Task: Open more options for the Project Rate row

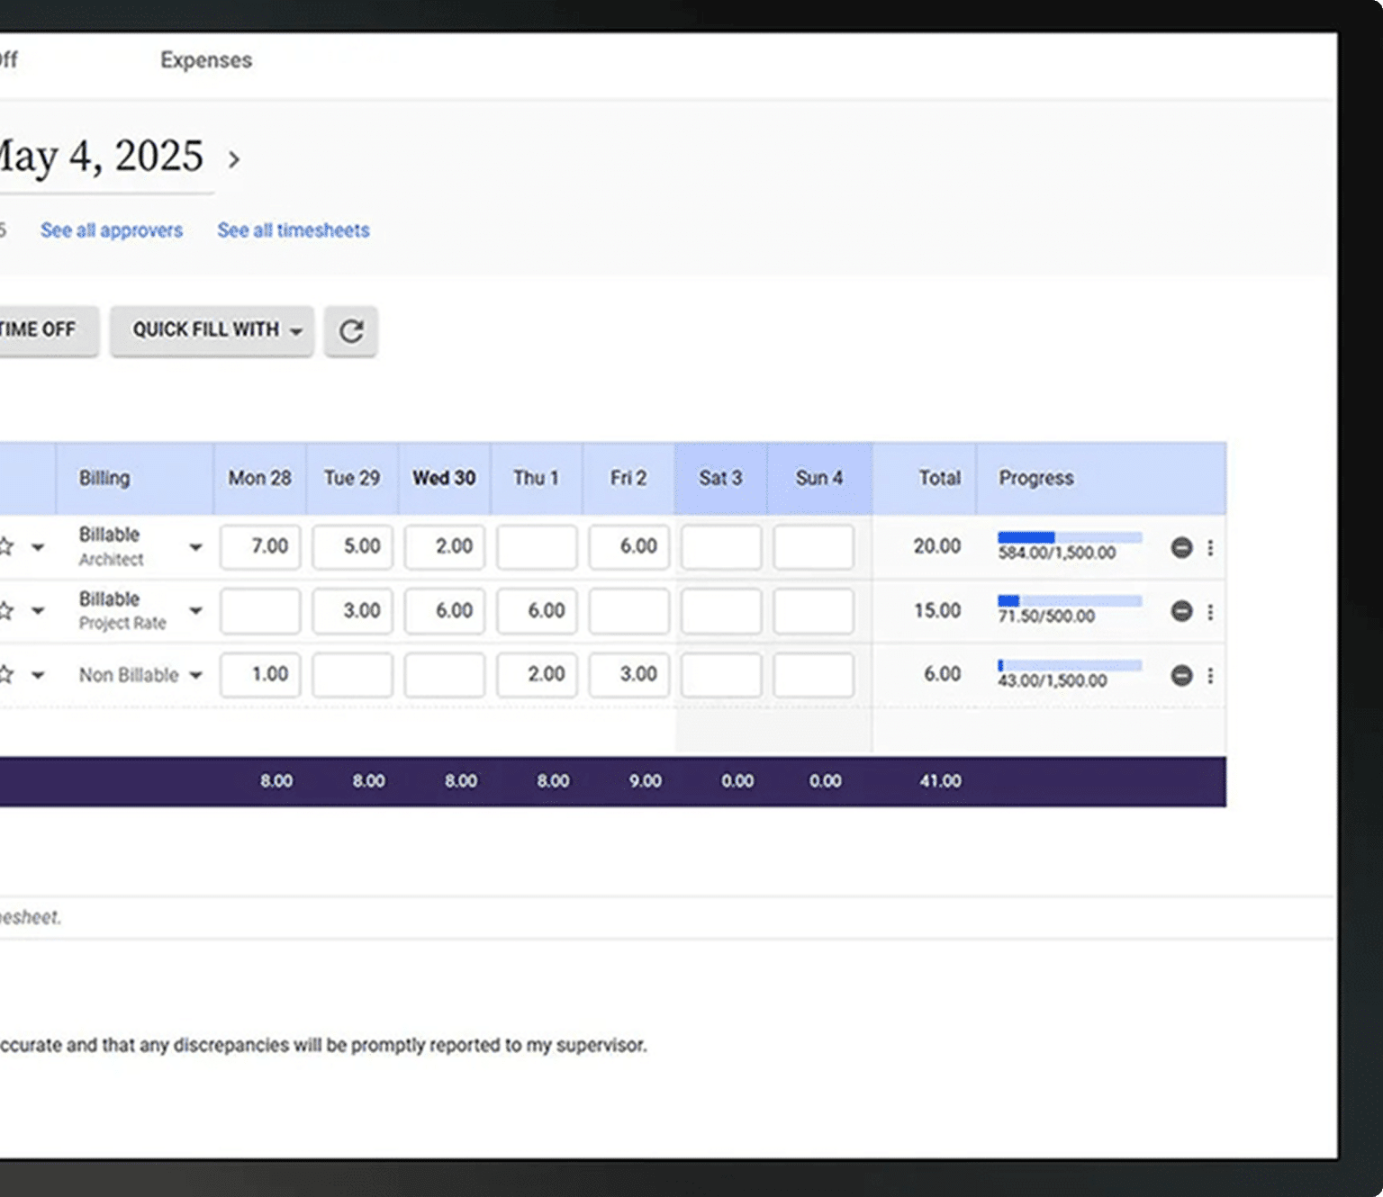Action: (1210, 611)
